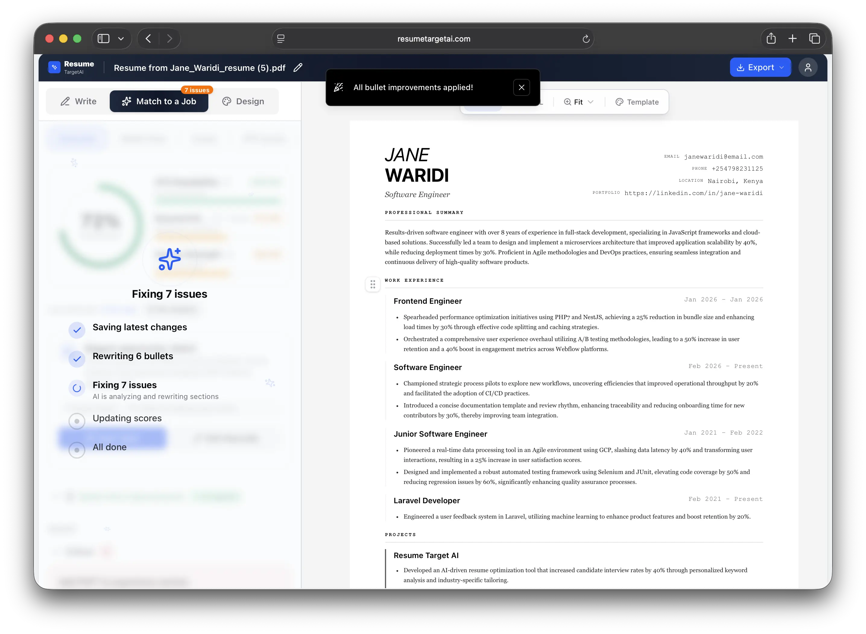The width and height of the screenshot is (866, 634).
Task: Click the Resume TargetAI logo icon
Action: tap(54, 67)
